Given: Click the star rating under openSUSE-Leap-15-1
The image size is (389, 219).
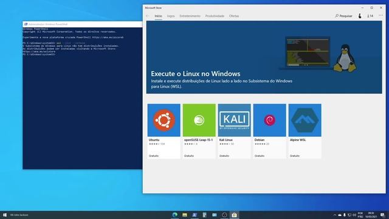Looking at the screenshot, I should click(x=189, y=144).
